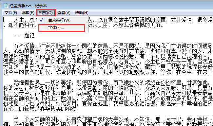The height and width of the screenshot is (126, 213).
Task: Click text 不然怎说遗憾的美丽。
Action: tap(138, 25)
